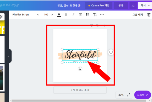
Task: Collapse the side panel with arrow
Action: 9,56
